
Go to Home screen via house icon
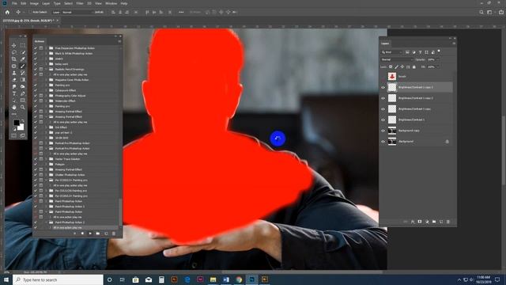(7, 12)
